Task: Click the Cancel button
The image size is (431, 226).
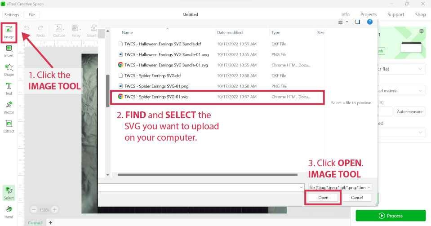Action: coord(357,197)
